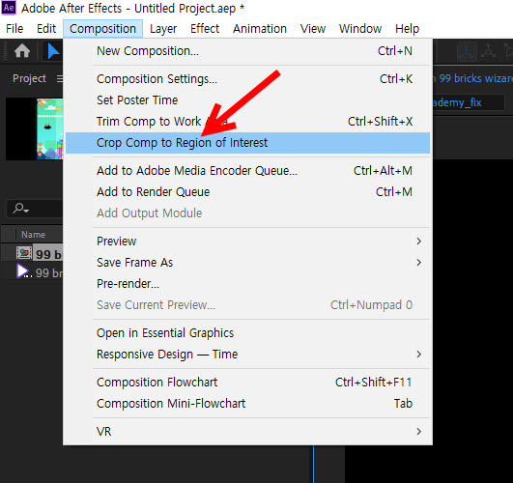
Task: Click the After Effects app logo icon
Action: tap(9, 8)
